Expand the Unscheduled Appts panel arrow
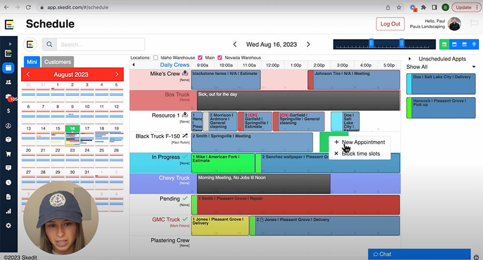 410,59
